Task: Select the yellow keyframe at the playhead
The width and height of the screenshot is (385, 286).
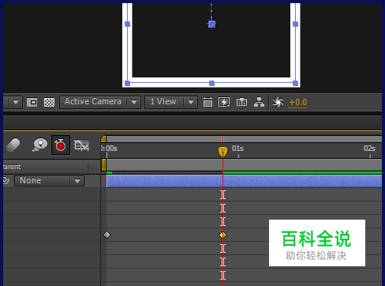Action: (x=222, y=235)
